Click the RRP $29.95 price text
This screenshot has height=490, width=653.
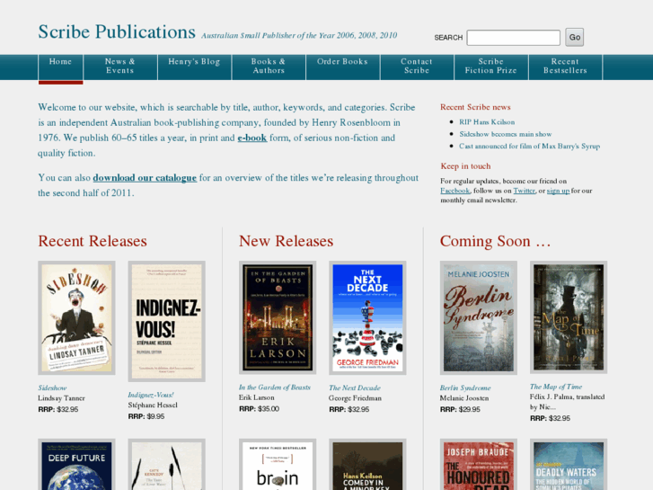coord(460,409)
